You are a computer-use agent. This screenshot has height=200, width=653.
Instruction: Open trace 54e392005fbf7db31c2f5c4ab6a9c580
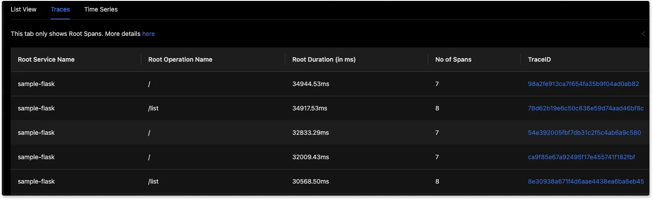[584, 133]
